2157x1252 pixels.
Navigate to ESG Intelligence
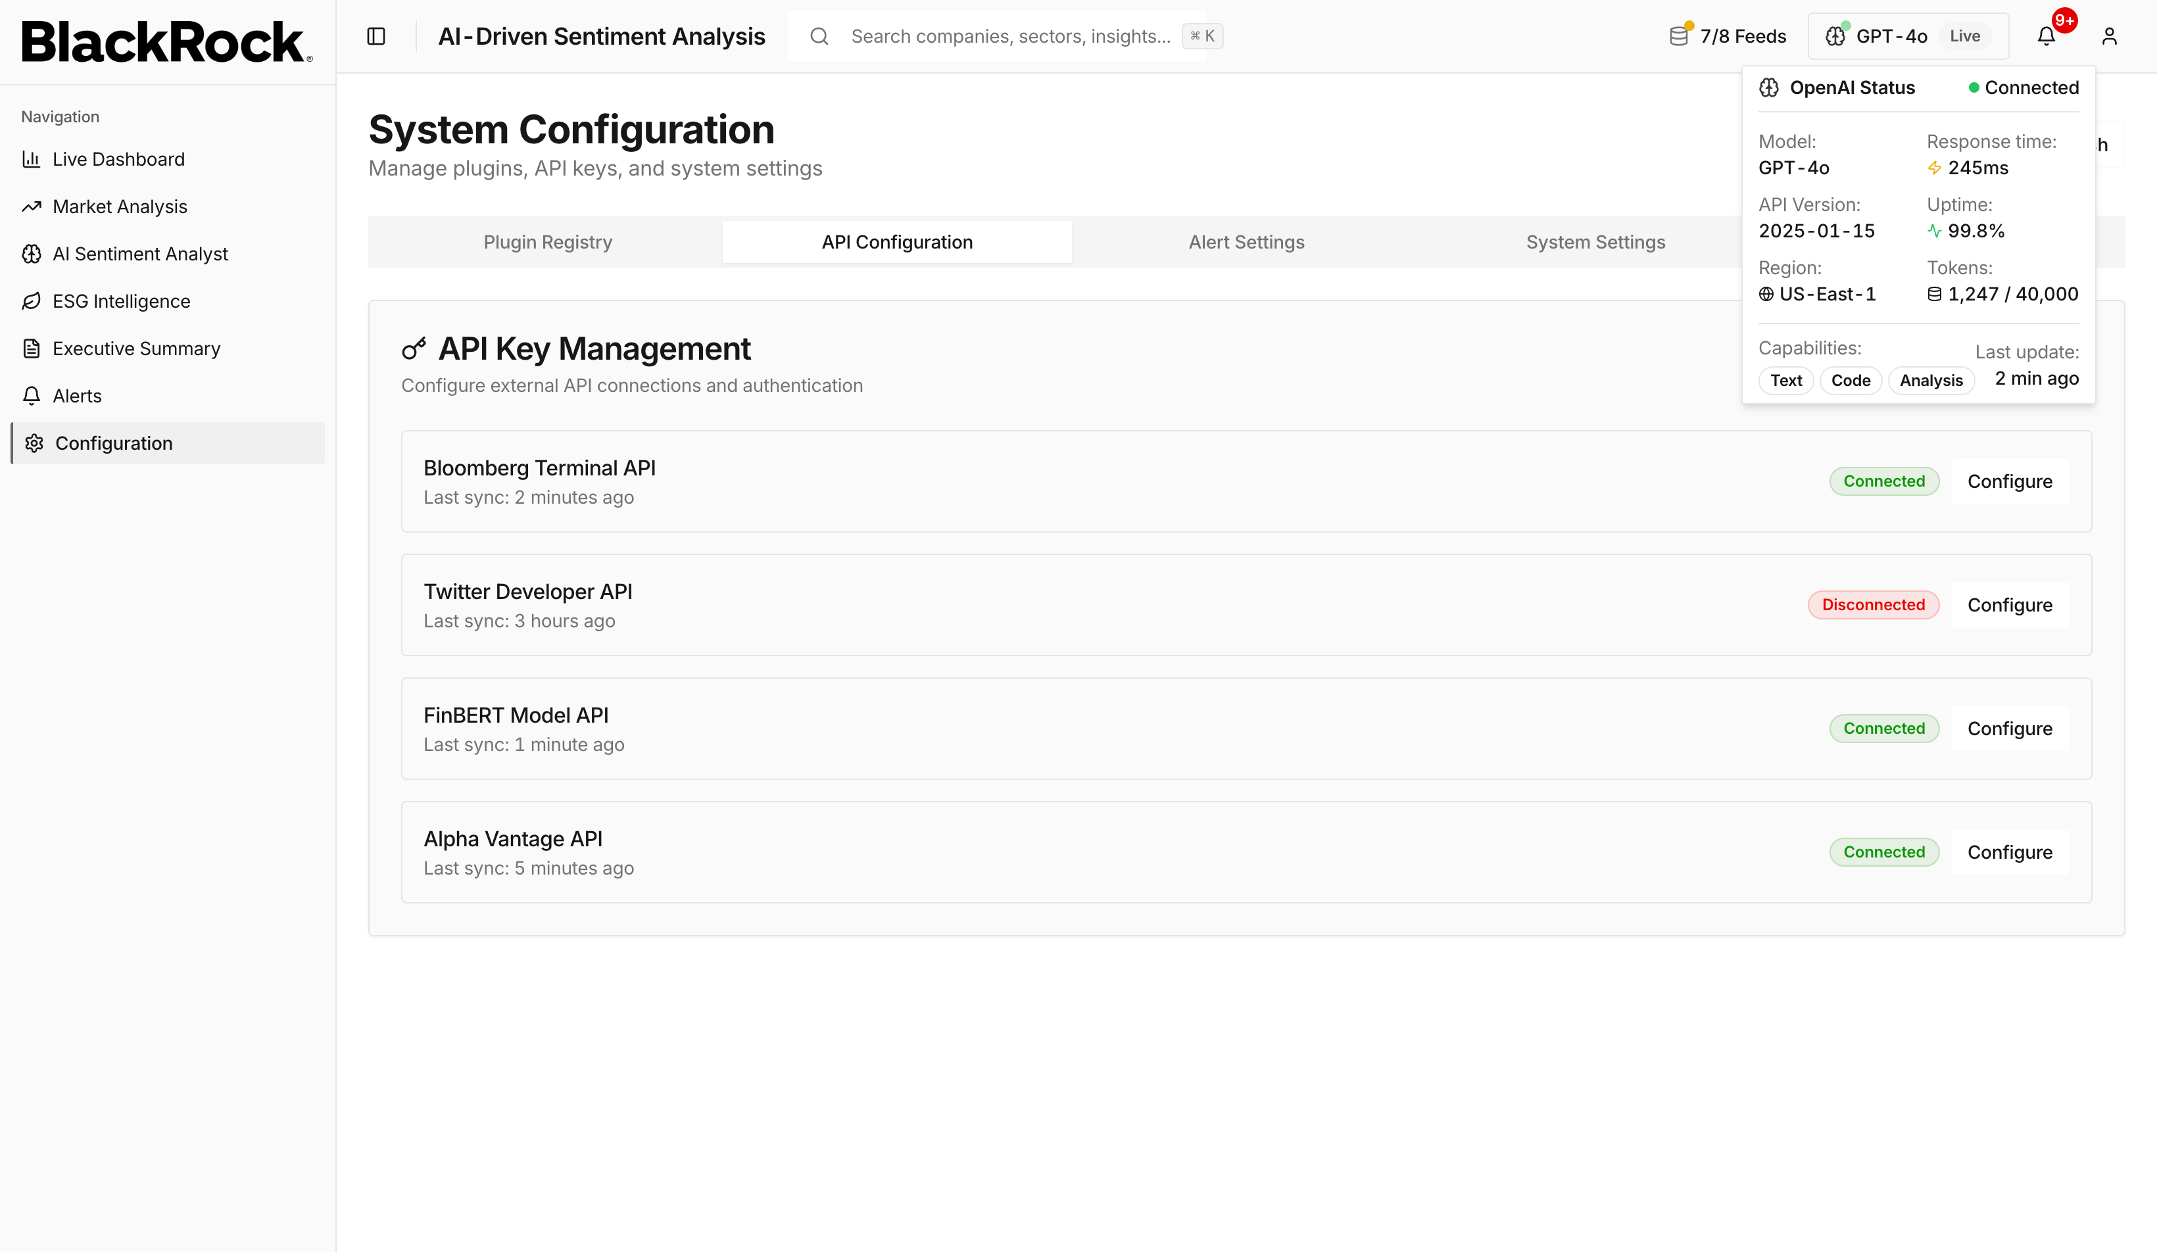(x=168, y=301)
